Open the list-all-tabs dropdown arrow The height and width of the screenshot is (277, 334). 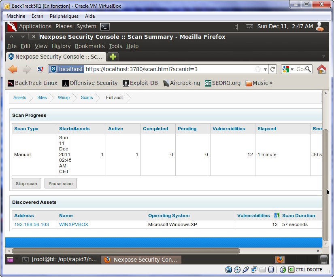[323, 56]
